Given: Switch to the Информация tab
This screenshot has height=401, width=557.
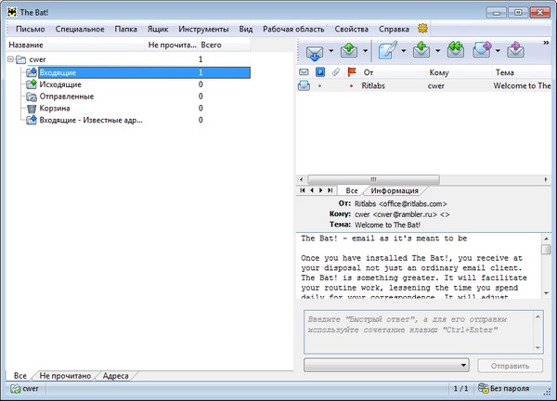Looking at the screenshot, I should tap(395, 189).
